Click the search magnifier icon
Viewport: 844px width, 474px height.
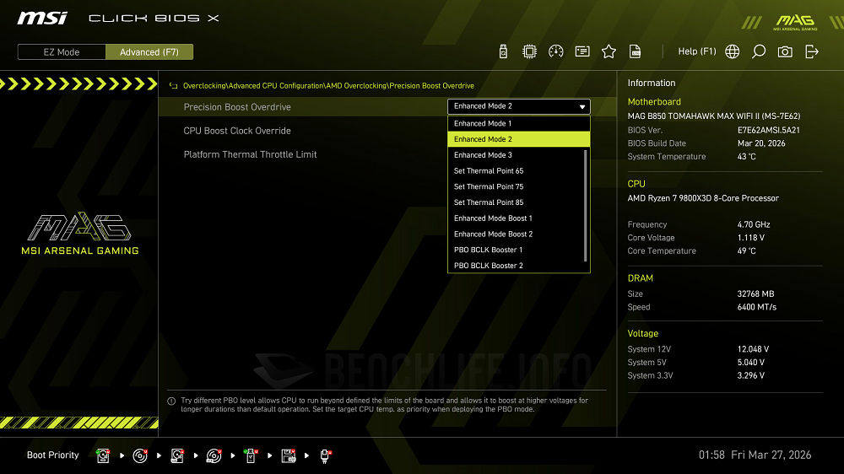(x=759, y=51)
